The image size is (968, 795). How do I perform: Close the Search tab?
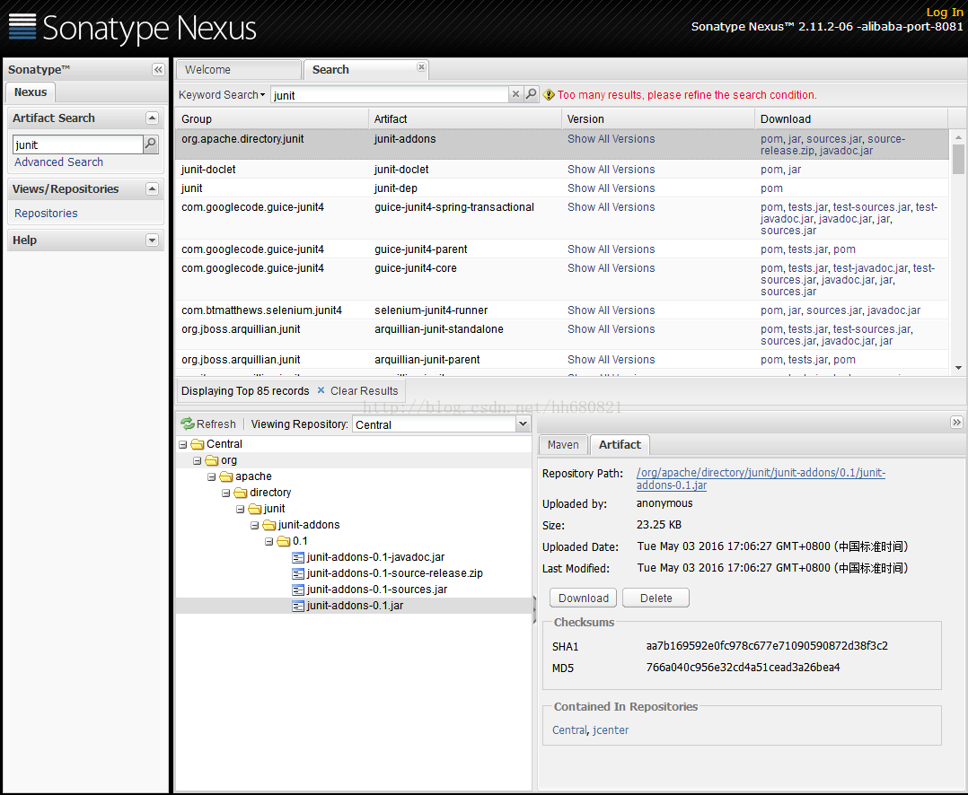[x=421, y=66]
